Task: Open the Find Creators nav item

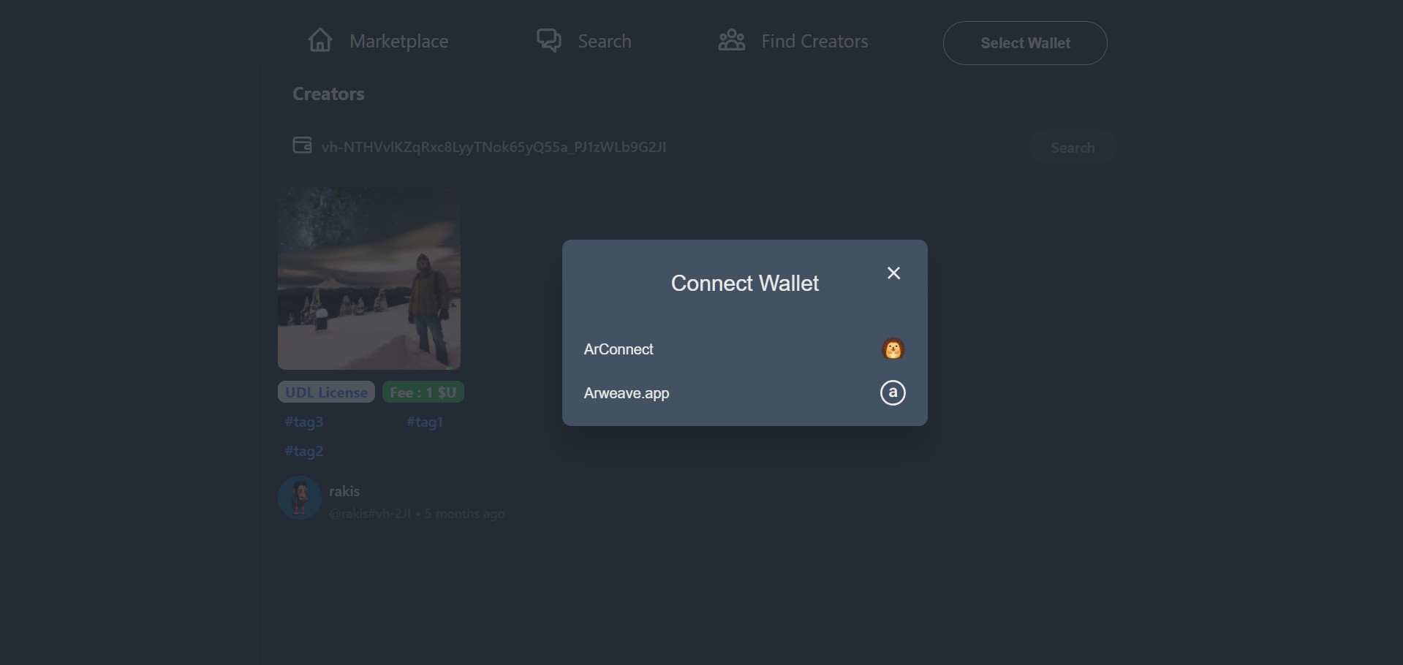Action: point(793,41)
